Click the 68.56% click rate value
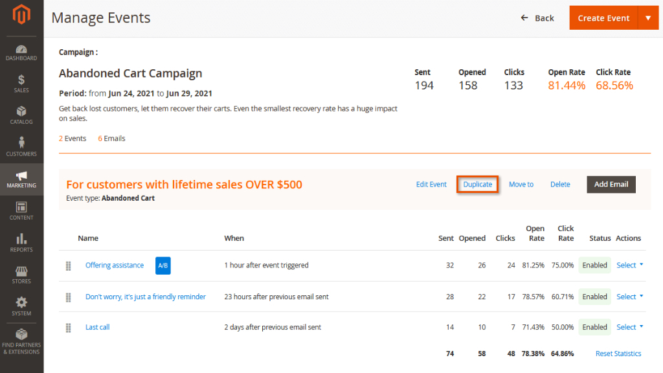The image size is (663, 373). point(614,86)
